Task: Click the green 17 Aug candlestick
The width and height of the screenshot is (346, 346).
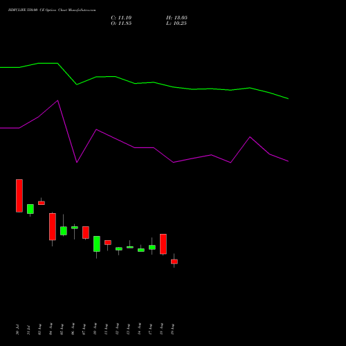Action: point(152,247)
